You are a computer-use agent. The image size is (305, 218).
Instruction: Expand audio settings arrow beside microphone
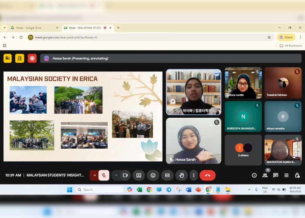(95, 175)
